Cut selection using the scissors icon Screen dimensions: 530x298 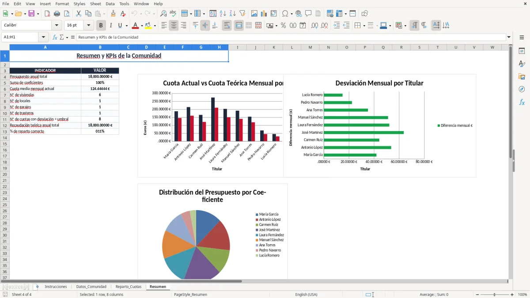click(79, 14)
